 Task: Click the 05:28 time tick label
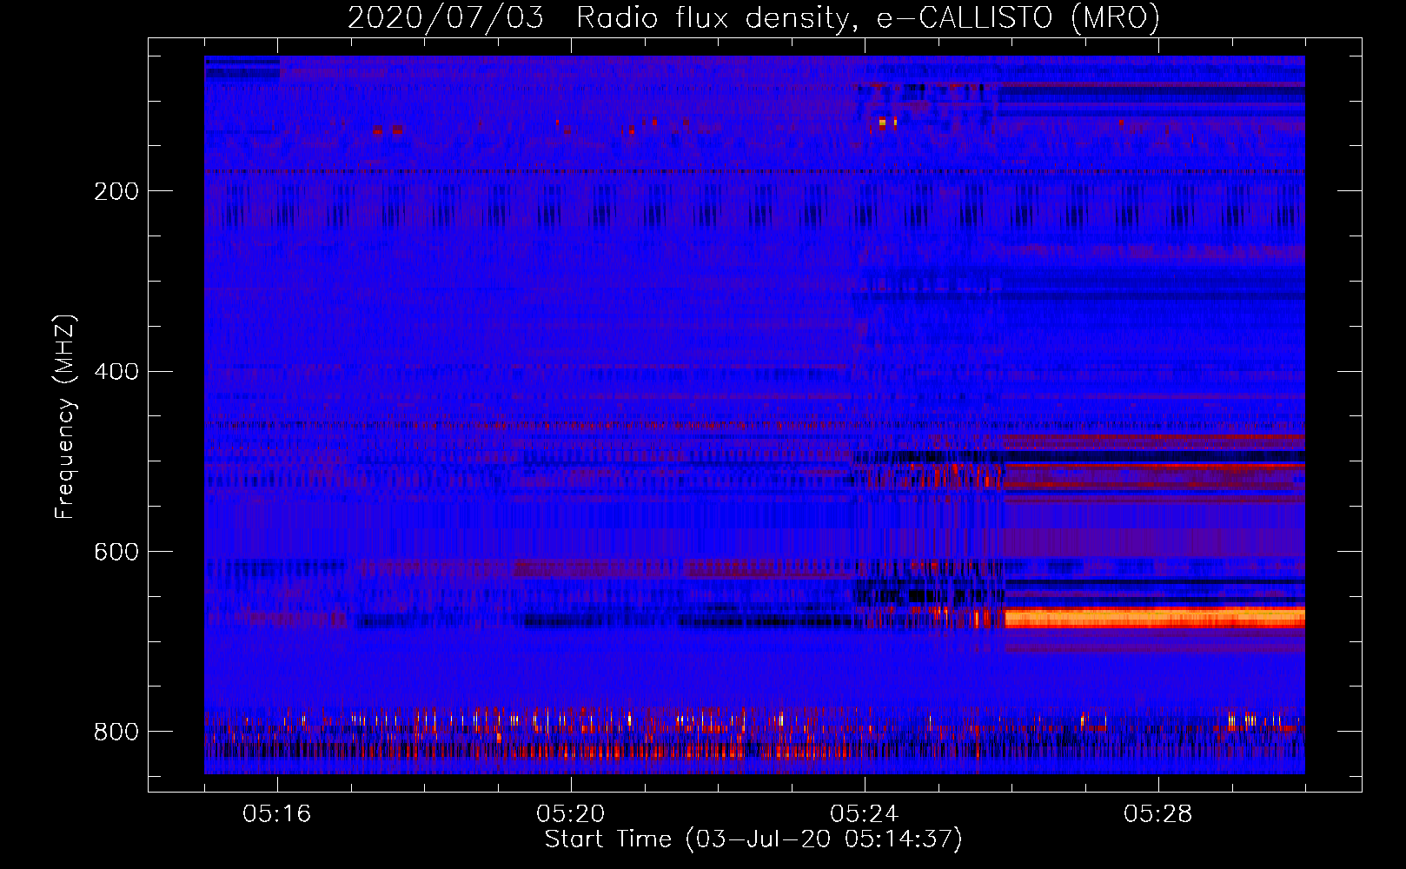(1158, 814)
